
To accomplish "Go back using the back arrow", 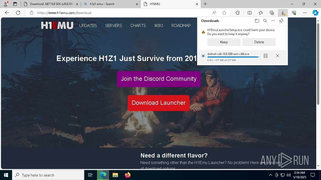I will [x=7, y=13].
